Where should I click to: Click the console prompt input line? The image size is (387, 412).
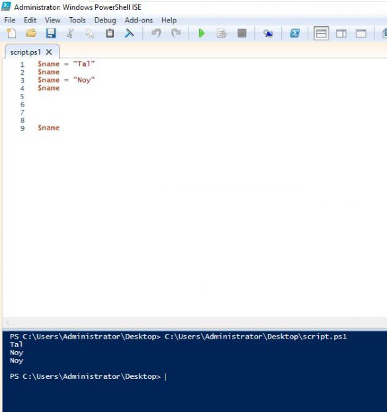(x=88, y=376)
